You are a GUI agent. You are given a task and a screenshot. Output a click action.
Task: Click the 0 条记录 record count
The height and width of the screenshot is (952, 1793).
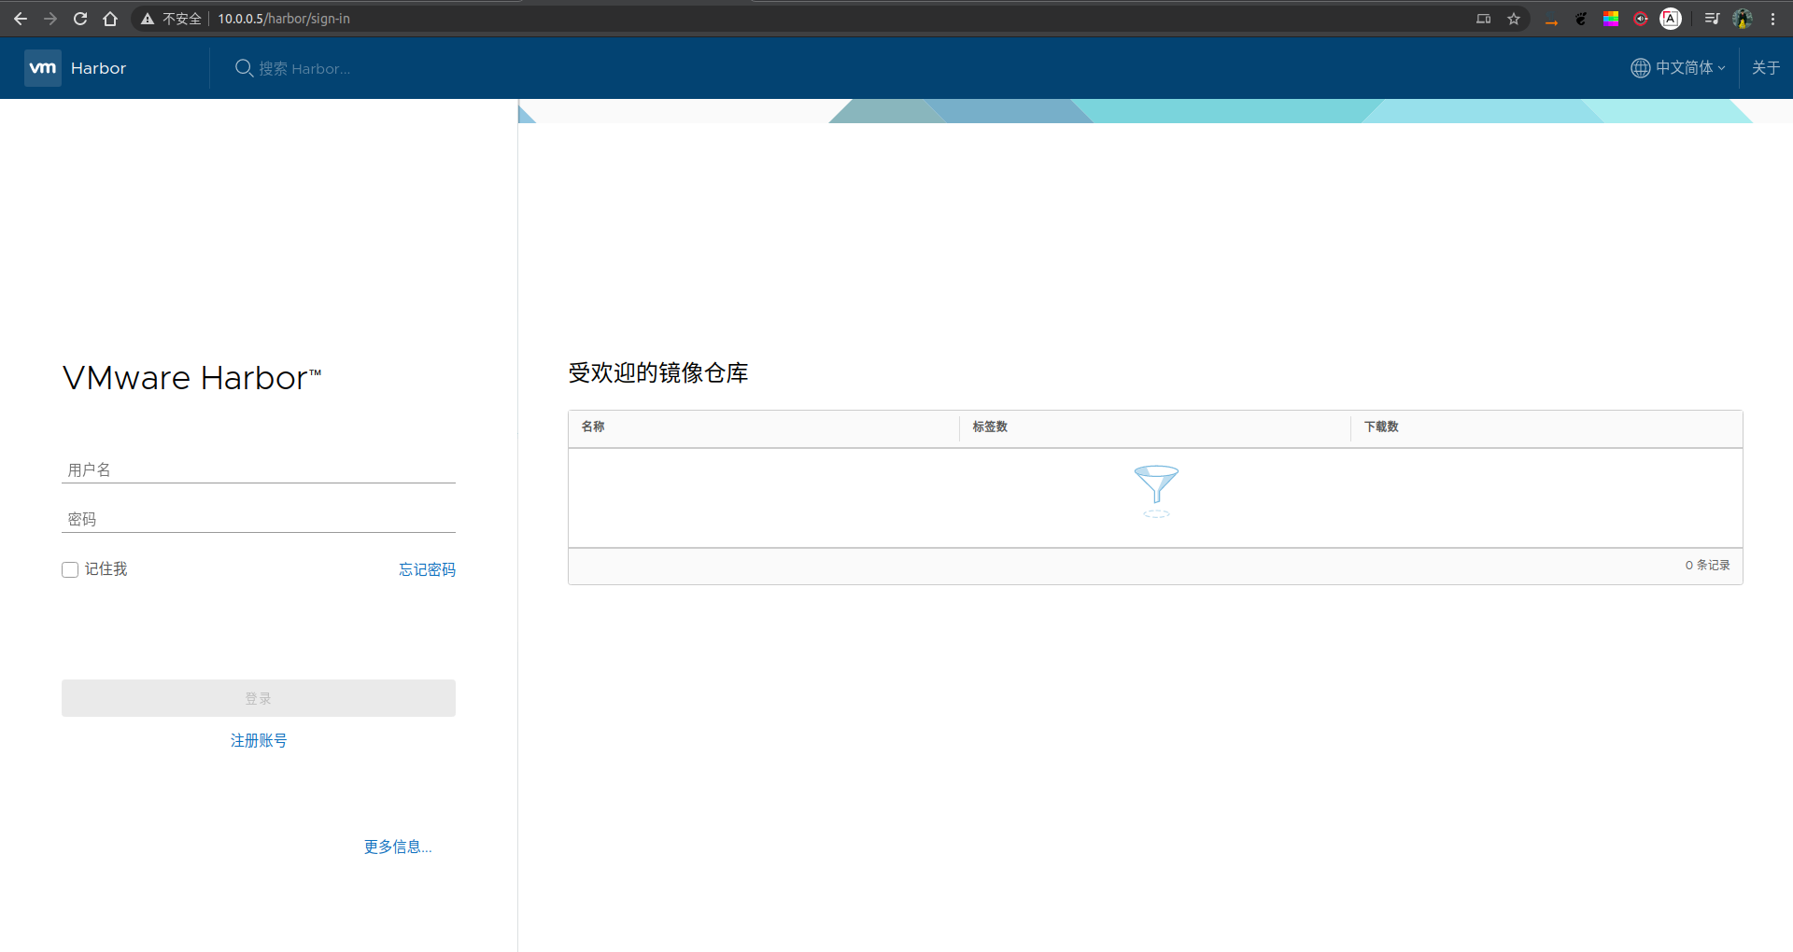tap(1707, 566)
